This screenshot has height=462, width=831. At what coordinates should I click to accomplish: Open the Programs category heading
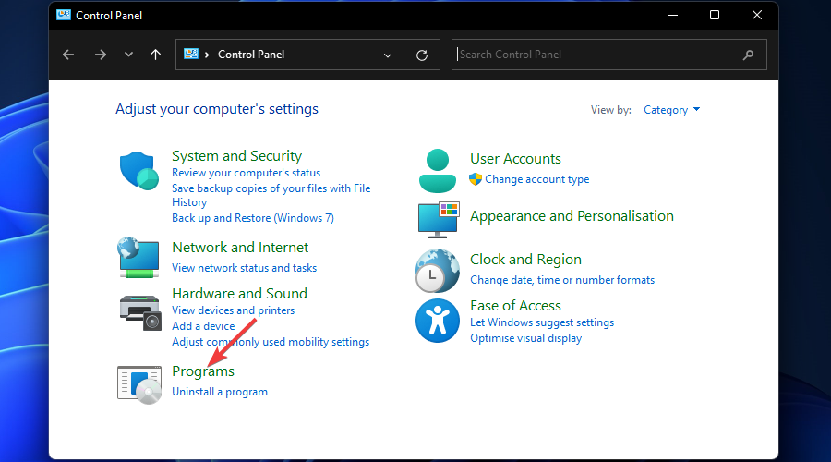(203, 371)
